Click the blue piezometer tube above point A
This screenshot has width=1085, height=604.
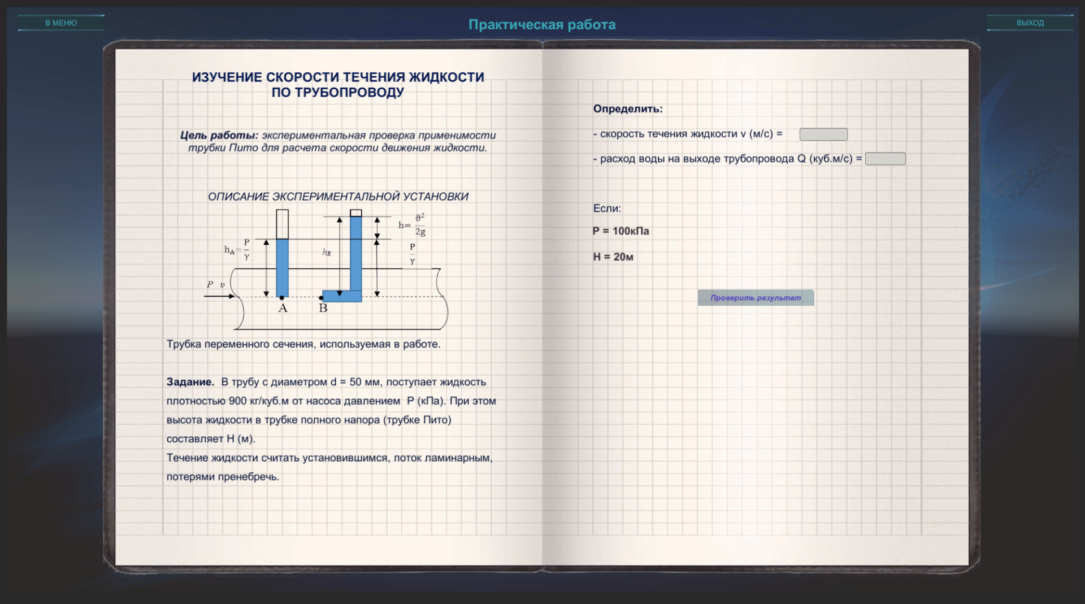point(283,266)
